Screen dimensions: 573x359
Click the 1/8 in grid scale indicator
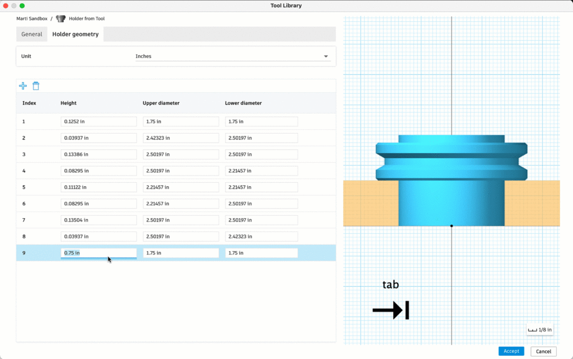click(x=541, y=330)
